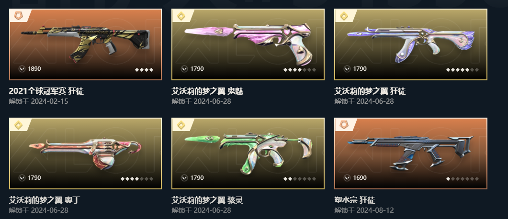The height and width of the screenshot is (219, 508).
Task: Click the upgrade level diamonds on 塑水宗 狂徒
Action: coord(463,179)
